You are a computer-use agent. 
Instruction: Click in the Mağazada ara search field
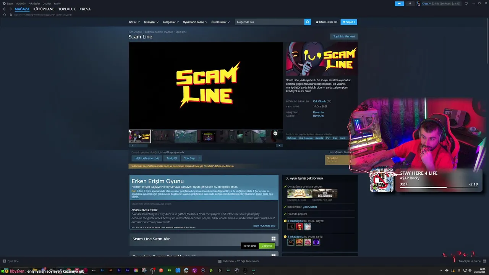(270, 22)
